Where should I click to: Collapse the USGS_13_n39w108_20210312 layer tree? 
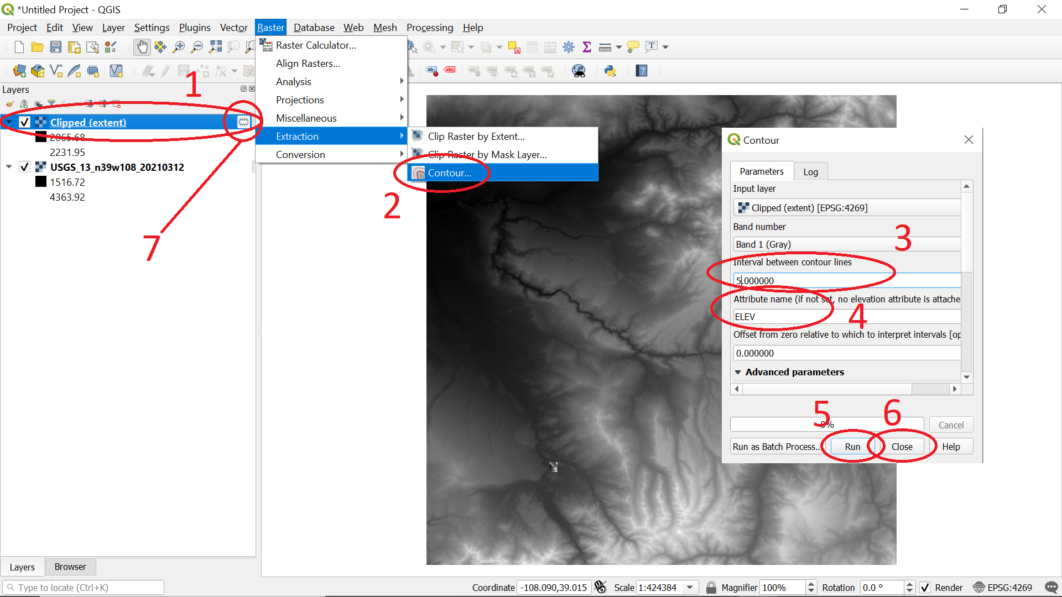(9, 167)
